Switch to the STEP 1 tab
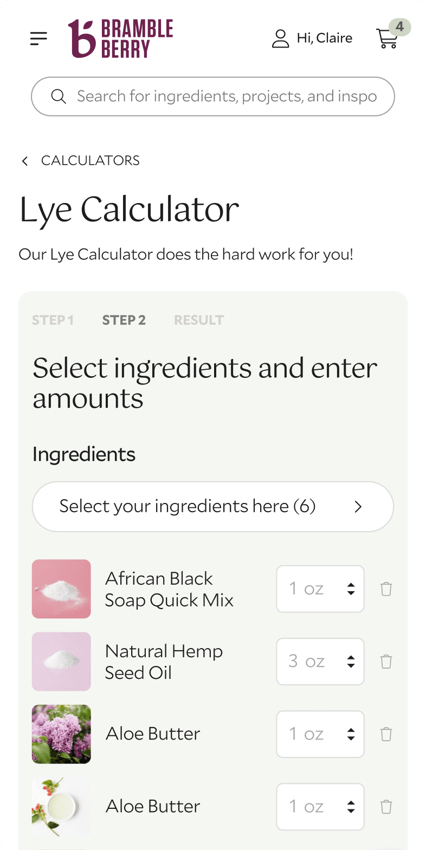 (53, 320)
